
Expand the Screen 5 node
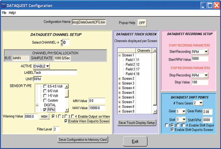[x=120, y=93]
